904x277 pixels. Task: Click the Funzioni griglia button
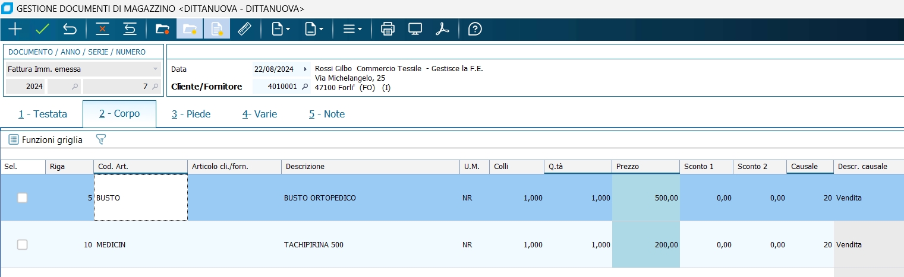coord(46,140)
